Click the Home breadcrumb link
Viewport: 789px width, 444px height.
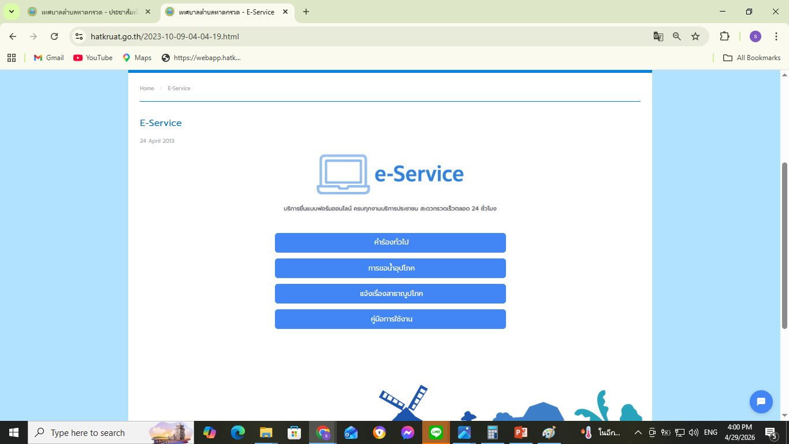[147, 88]
